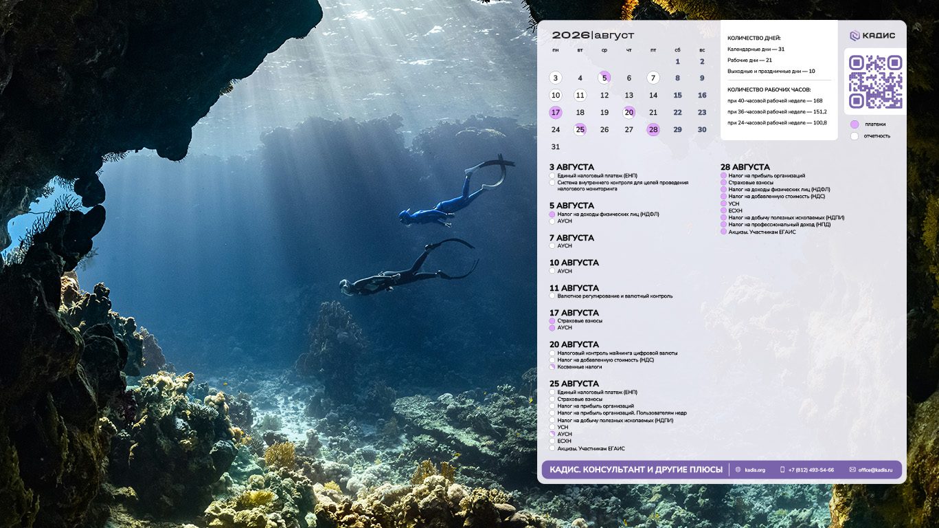Click the '28 АВГУСТА' heading
This screenshot has width=939, height=528.
(745, 167)
